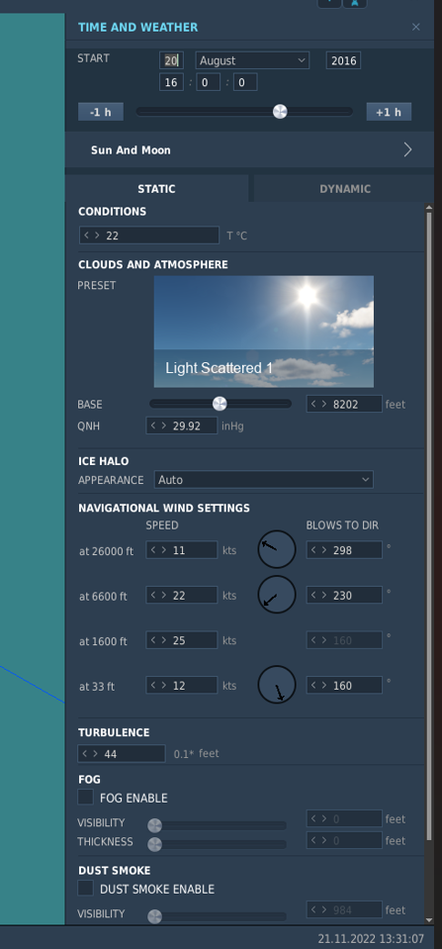The image size is (442, 949).
Task: Click the dust smoke VISIBILITY slider handle
Action: [155, 916]
